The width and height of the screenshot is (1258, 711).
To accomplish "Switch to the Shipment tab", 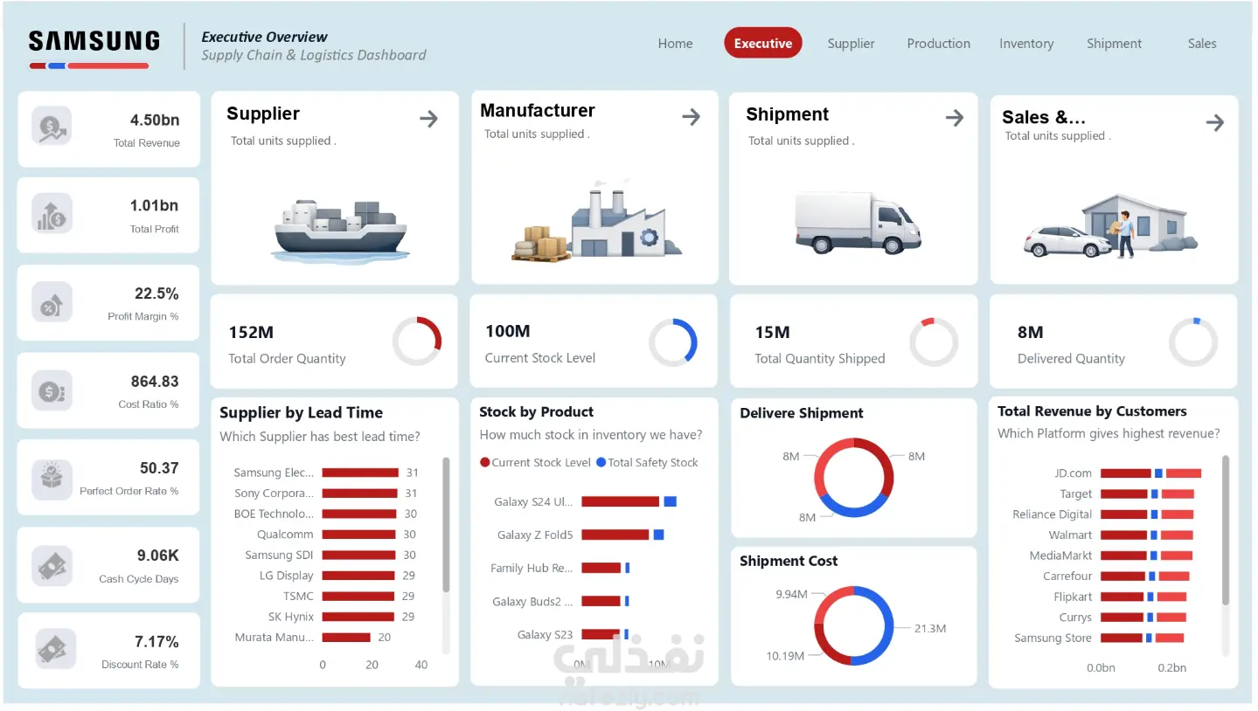I will pyautogui.click(x=1114, y=44).
